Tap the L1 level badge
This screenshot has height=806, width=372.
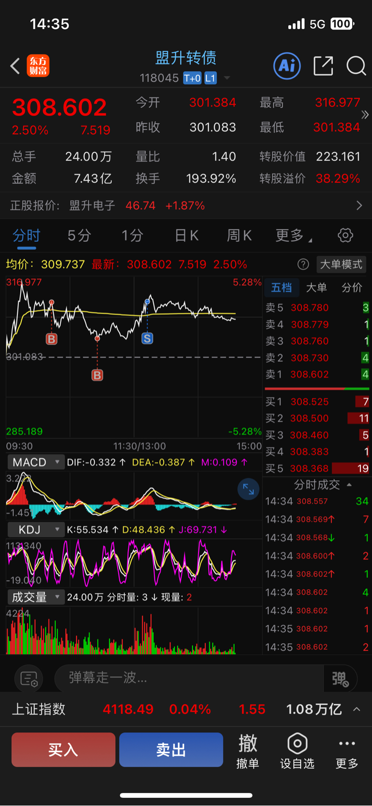pyautogui.click(x=210, y=78)
